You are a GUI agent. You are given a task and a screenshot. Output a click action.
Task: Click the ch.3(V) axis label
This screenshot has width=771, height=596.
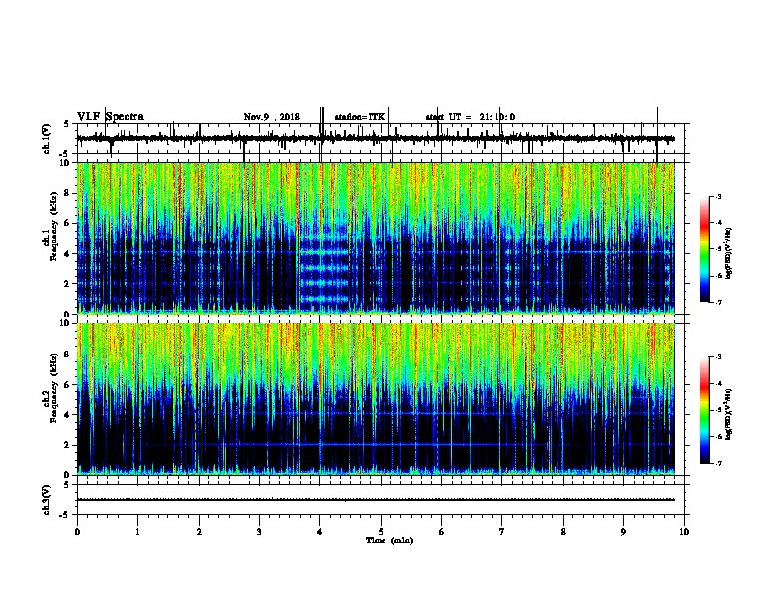point(47,500)
